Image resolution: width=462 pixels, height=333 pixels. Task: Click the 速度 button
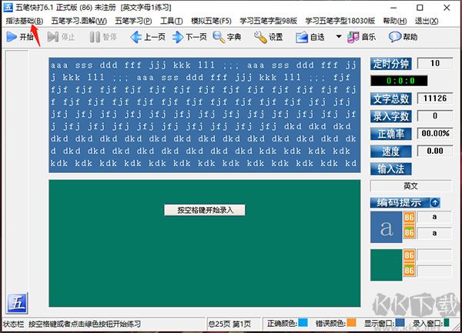click(x=391, y=152)
